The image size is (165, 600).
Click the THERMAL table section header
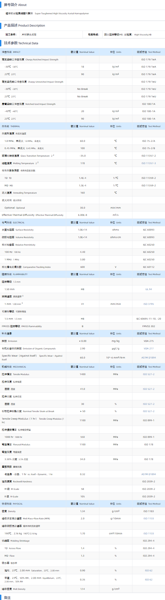(11, 126)
